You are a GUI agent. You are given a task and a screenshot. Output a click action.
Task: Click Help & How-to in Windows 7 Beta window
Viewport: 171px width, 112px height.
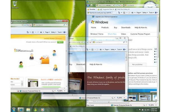[x=141, y=27]
